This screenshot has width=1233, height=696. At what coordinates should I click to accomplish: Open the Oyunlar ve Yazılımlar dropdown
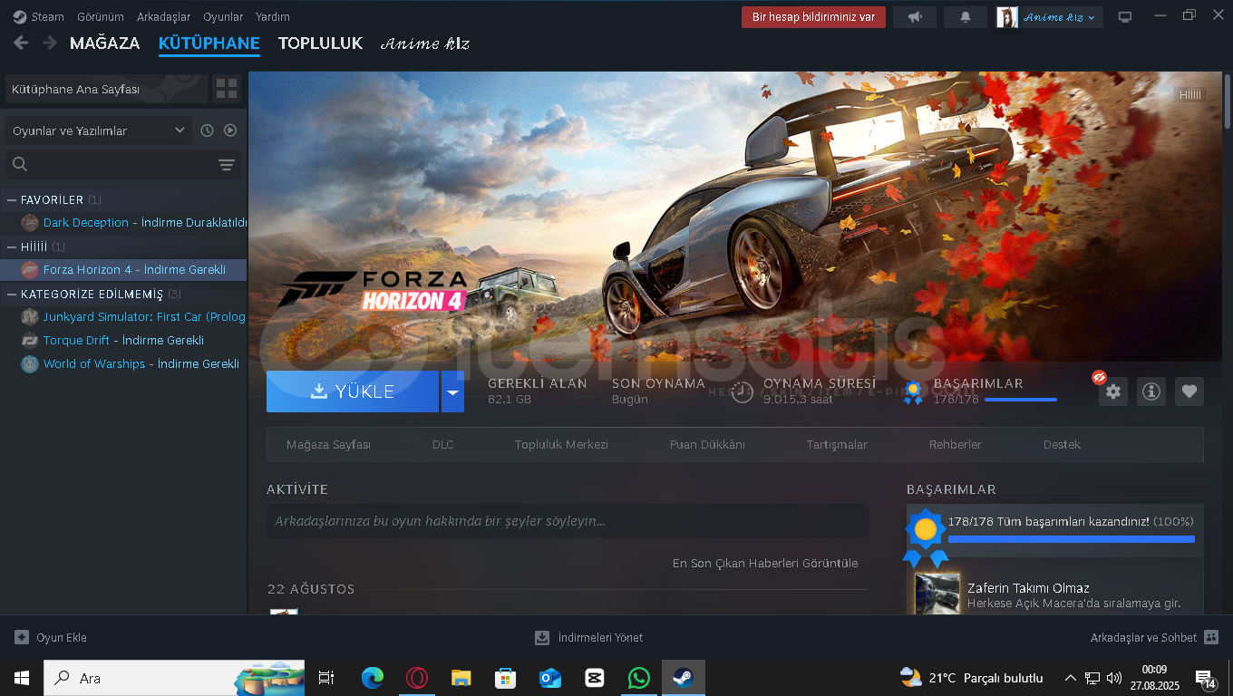coord(99,130)
